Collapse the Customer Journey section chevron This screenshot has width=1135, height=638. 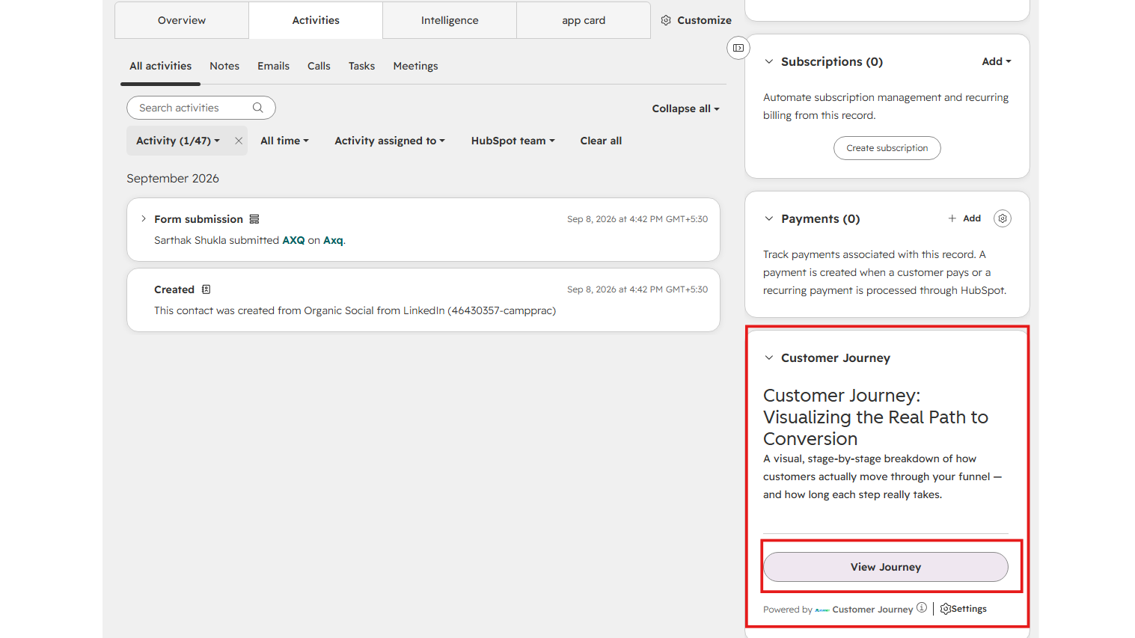768,358
